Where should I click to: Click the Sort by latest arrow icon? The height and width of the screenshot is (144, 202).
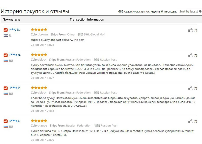pyautogui.click(x=200, y=11)
